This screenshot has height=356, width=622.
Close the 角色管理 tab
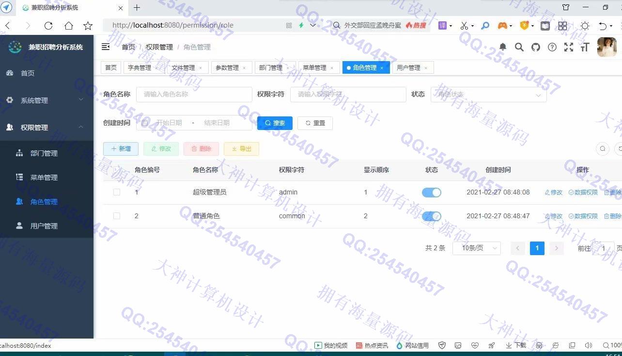382,68
